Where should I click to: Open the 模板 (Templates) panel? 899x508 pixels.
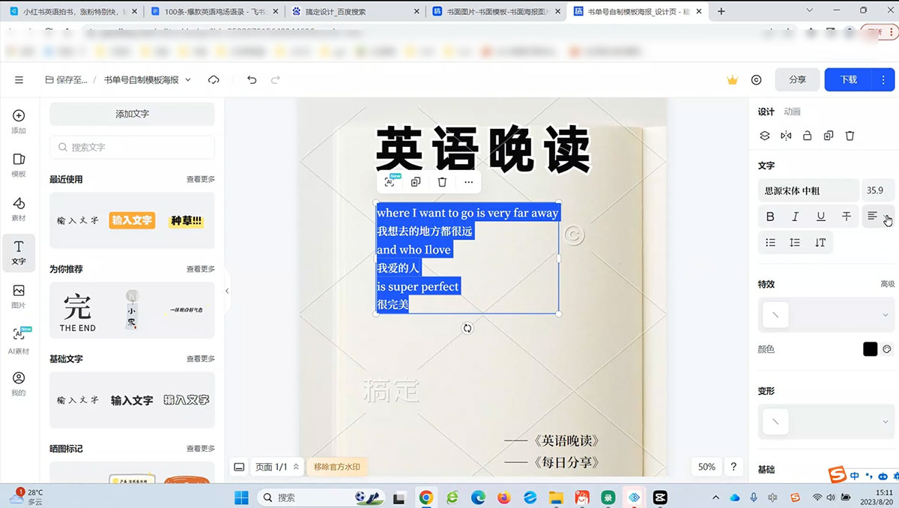pos(18,166)
